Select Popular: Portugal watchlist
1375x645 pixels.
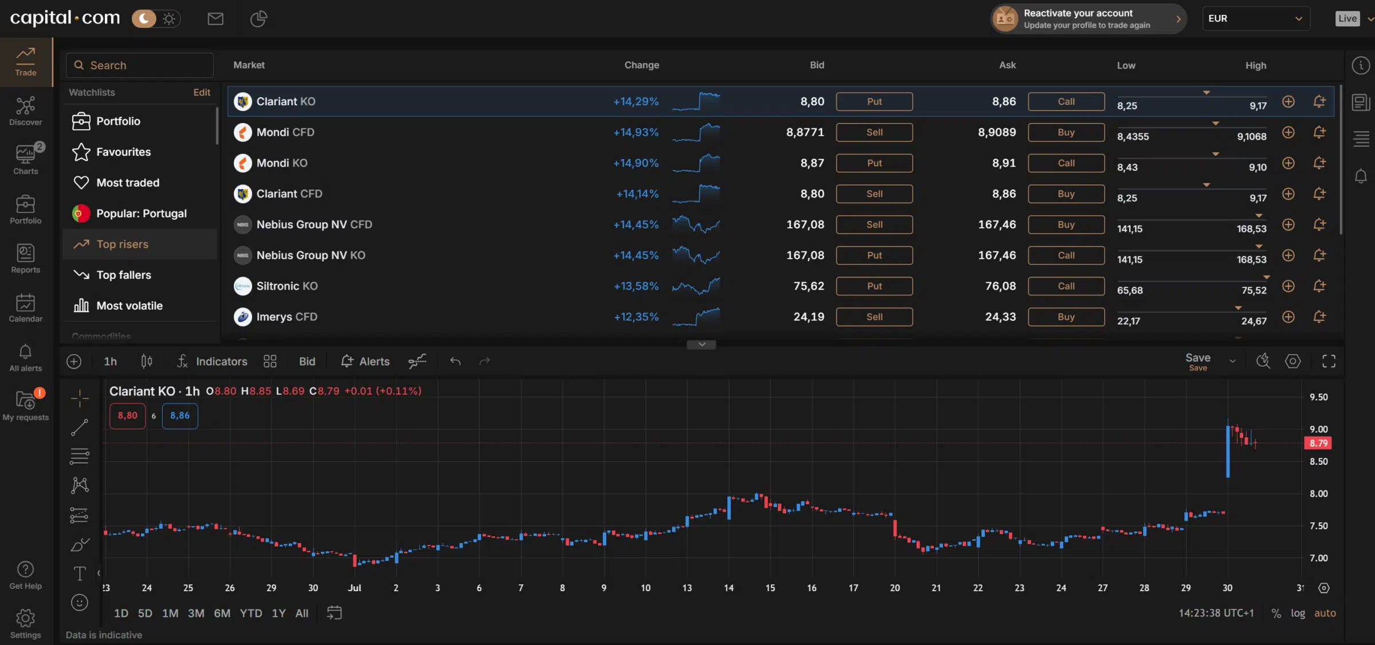click(139, 213)
